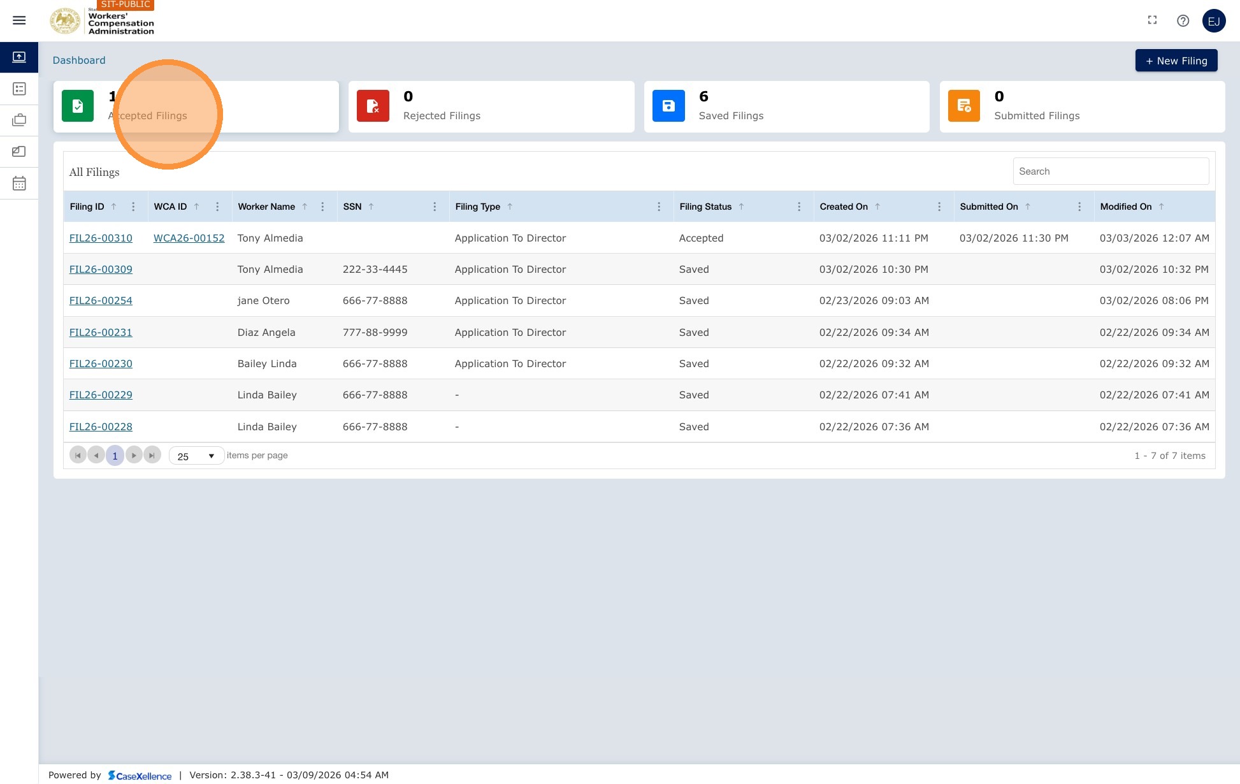Toggle fullscreen mode icon
1240x784 pixels.
click(x=1152, y=20)
